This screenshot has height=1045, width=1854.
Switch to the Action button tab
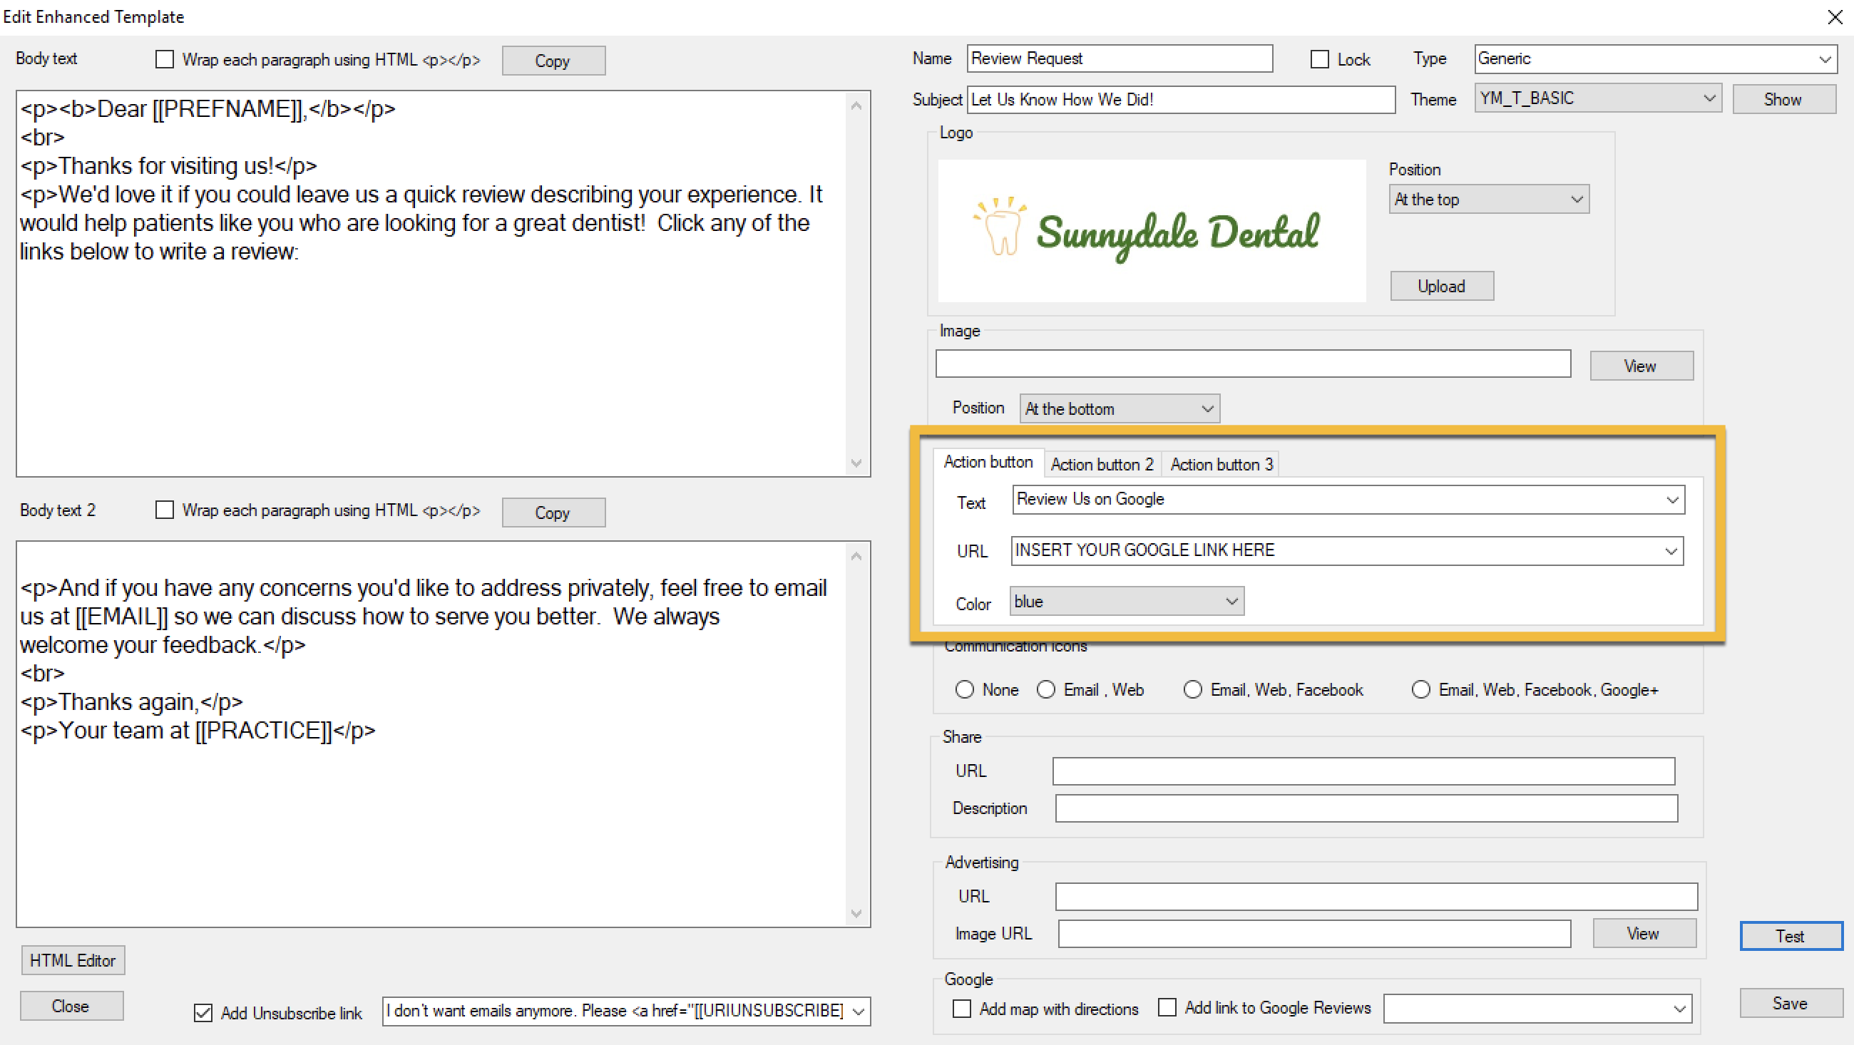[988, 462]
